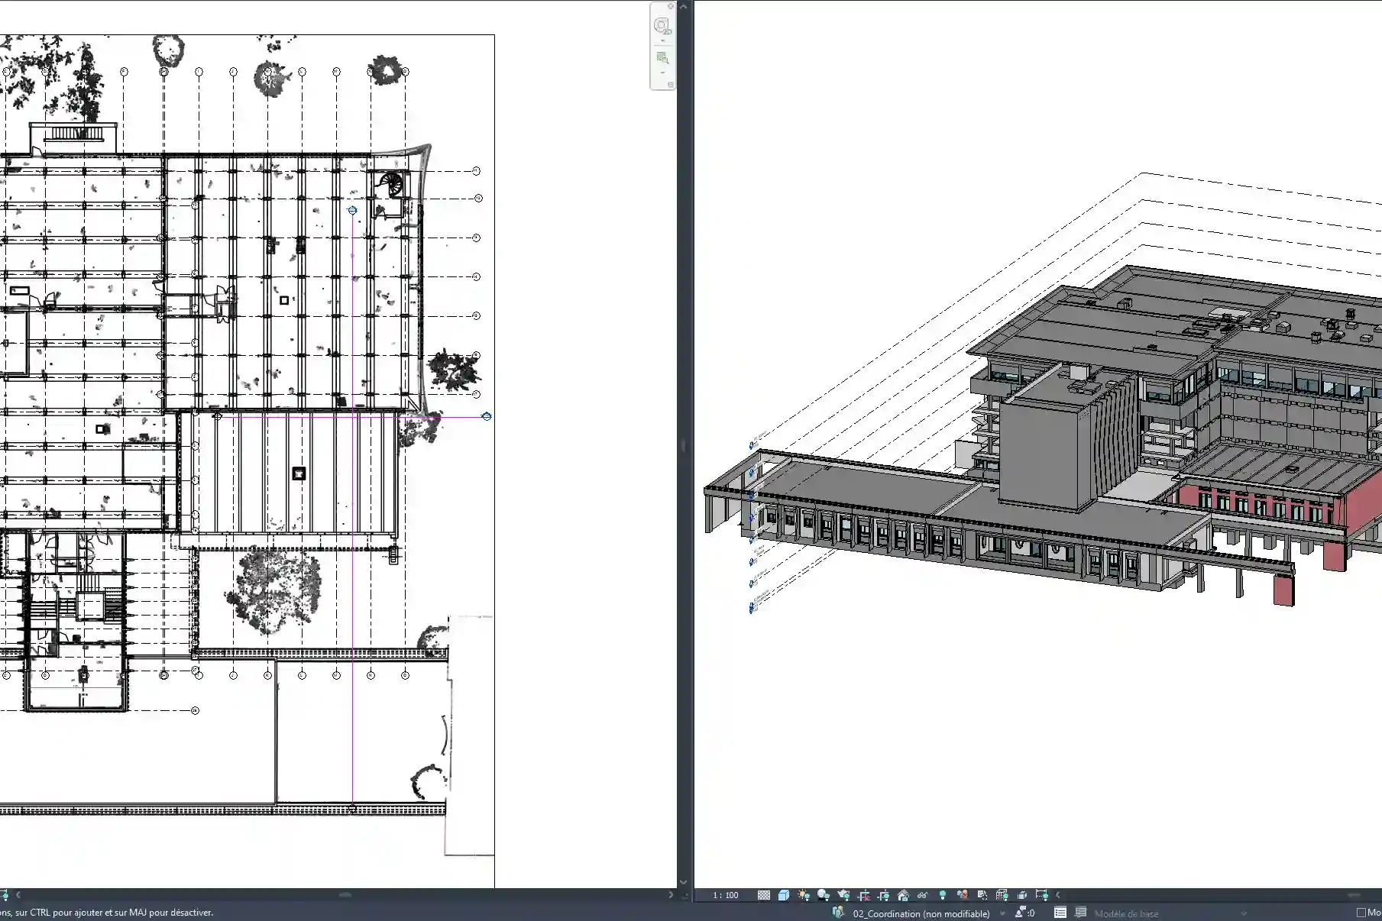Click temporary hide/isolate glasses icon
This screenshot has height=921, width=1382.
922,895
